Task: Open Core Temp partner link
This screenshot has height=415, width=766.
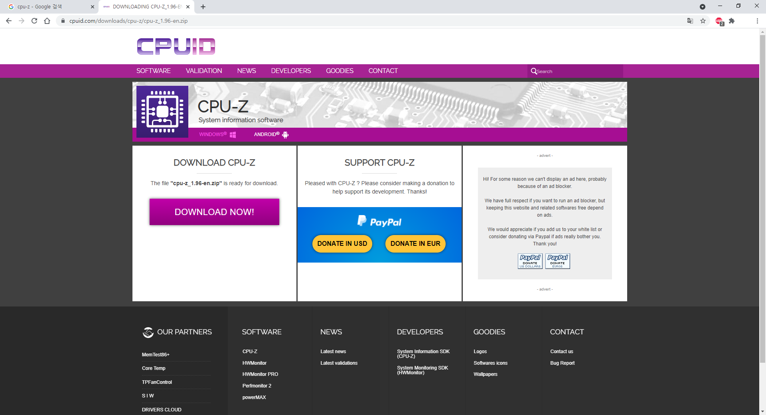Action: coord(154,368)
